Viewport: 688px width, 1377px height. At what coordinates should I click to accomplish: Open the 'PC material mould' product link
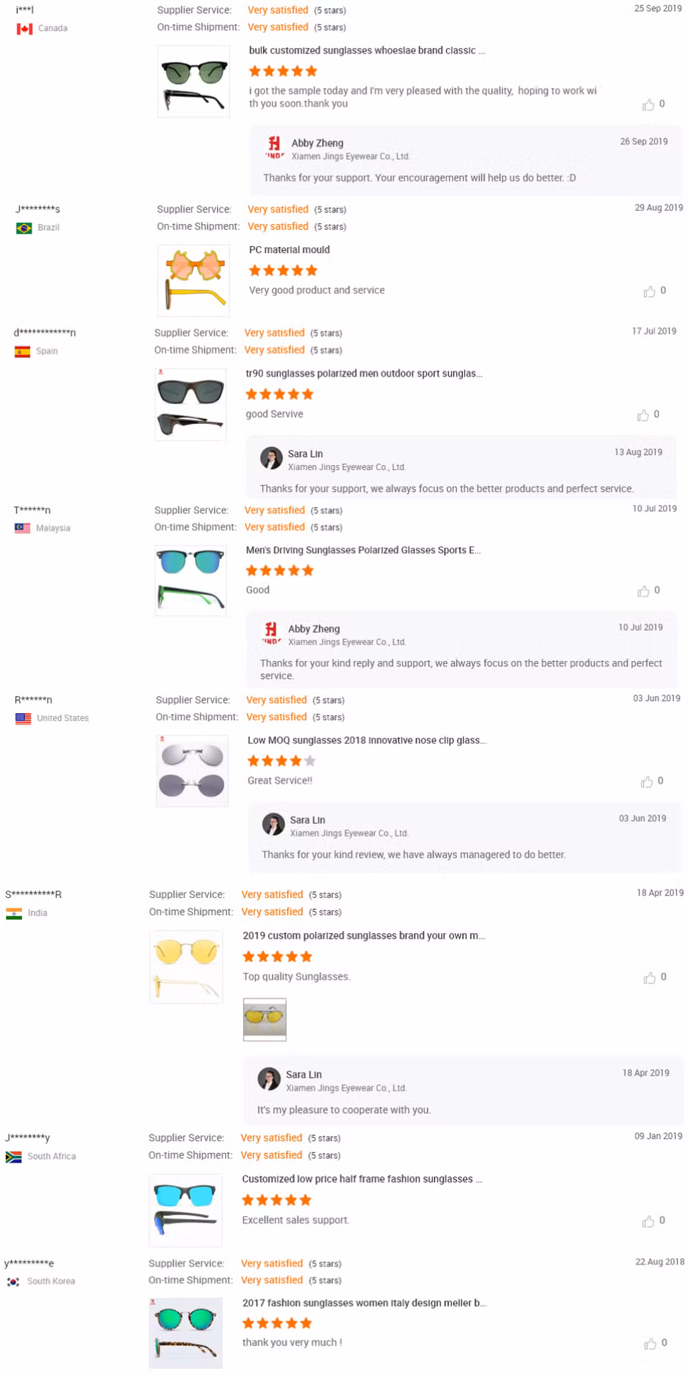tap(289, 250)
